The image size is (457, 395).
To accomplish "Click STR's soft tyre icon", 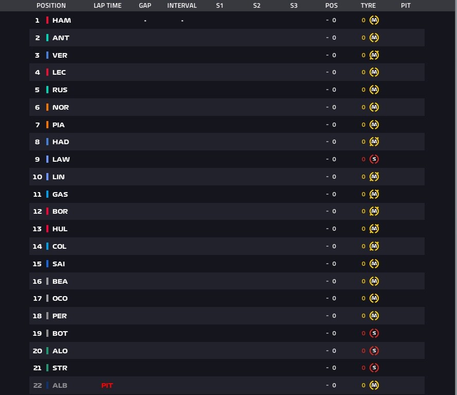I will coord(374,368).
